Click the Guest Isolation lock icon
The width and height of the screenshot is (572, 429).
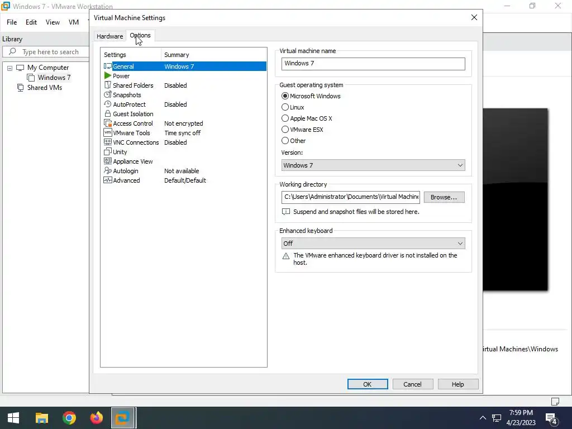click(108, 113)
